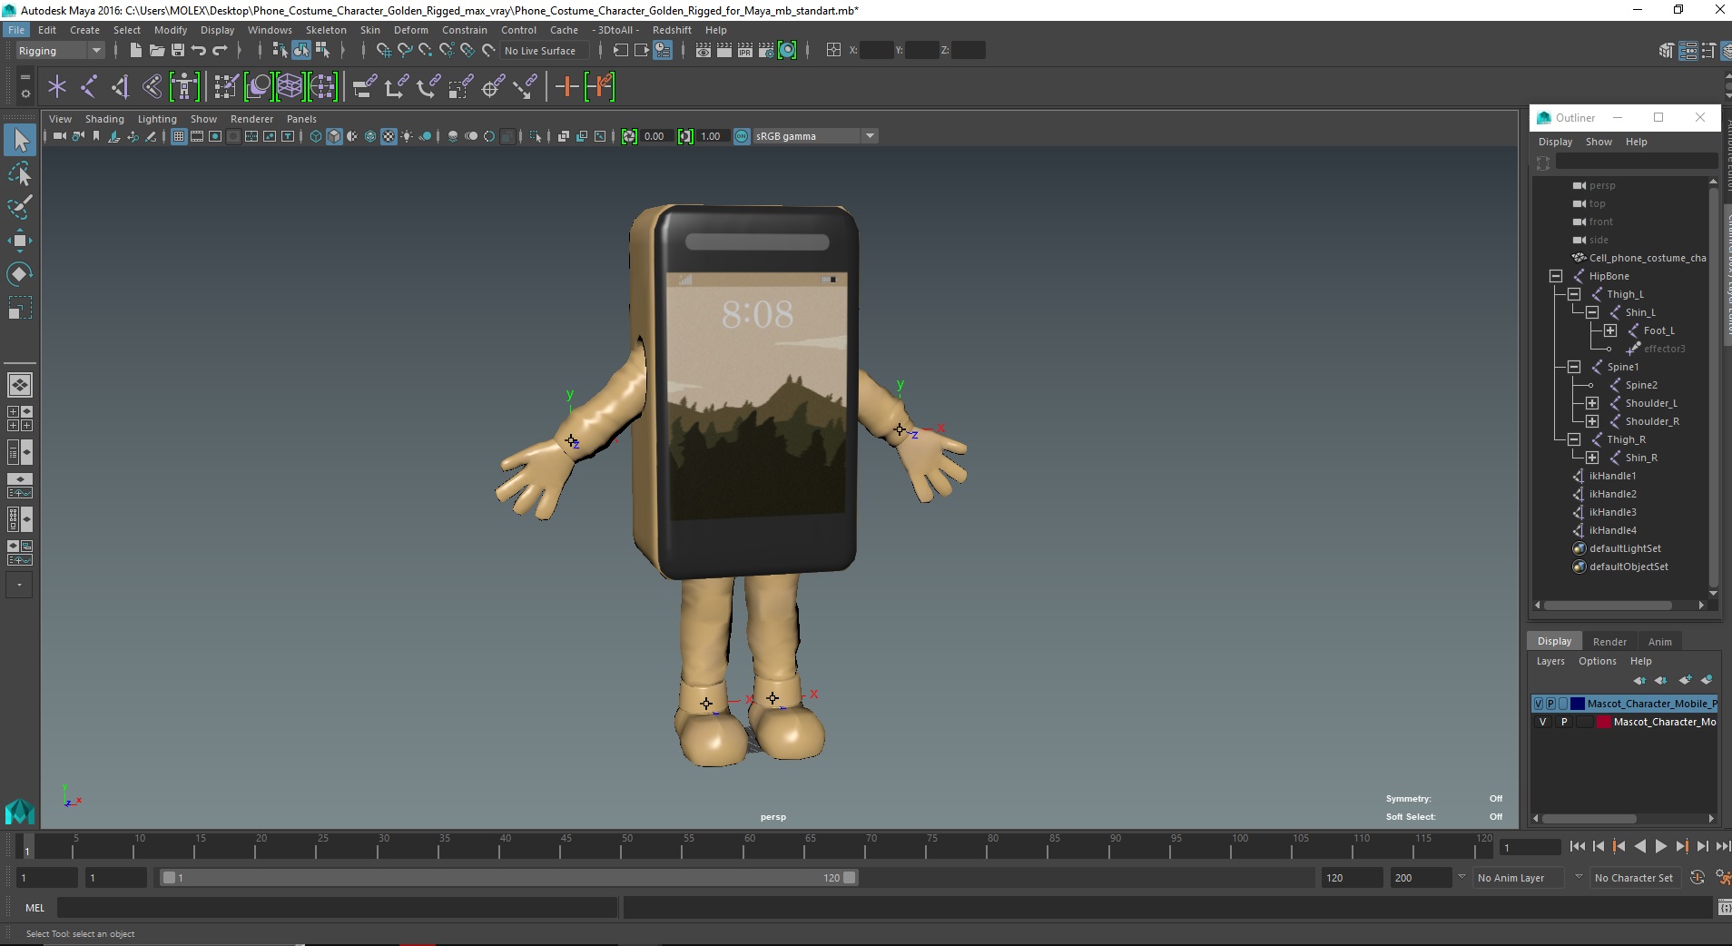Click snap to grid magnet icon
The width and height of the screenshot is (1732, 946).
click(x=383, y=51)
